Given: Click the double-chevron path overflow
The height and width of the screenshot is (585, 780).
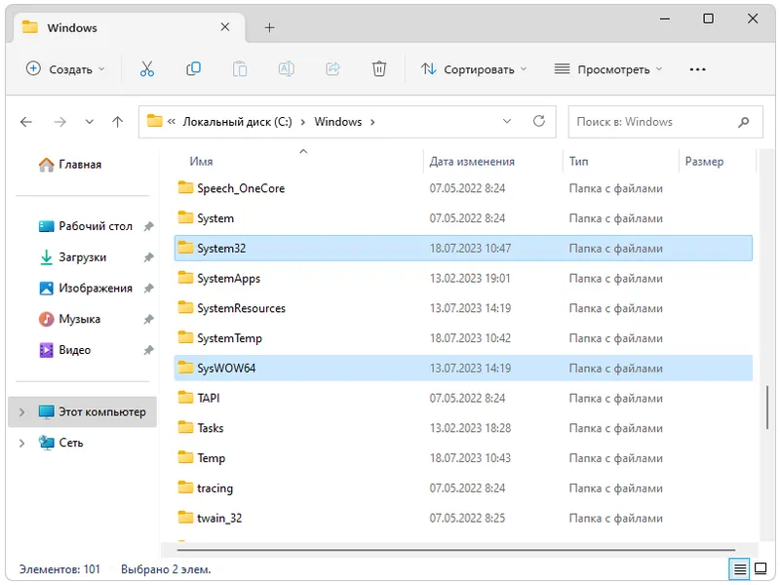Looking at the screenshot, I should pos(172,121).
